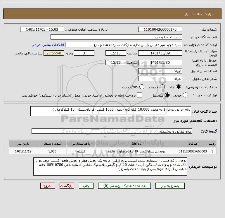Click the بازگشت back button
The height and width of the screenshot is (218, 225).
coord(67,186)
